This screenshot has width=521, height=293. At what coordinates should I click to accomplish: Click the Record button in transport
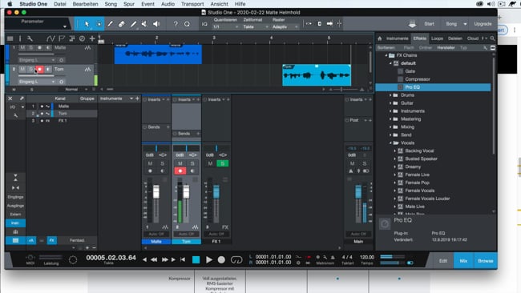(221, 260)
